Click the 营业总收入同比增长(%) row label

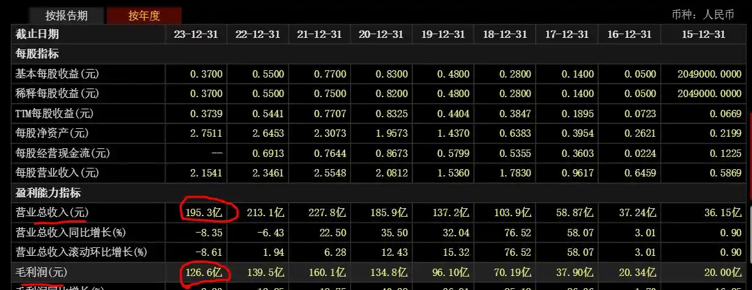pyautogui.click(x=70, y=233)
